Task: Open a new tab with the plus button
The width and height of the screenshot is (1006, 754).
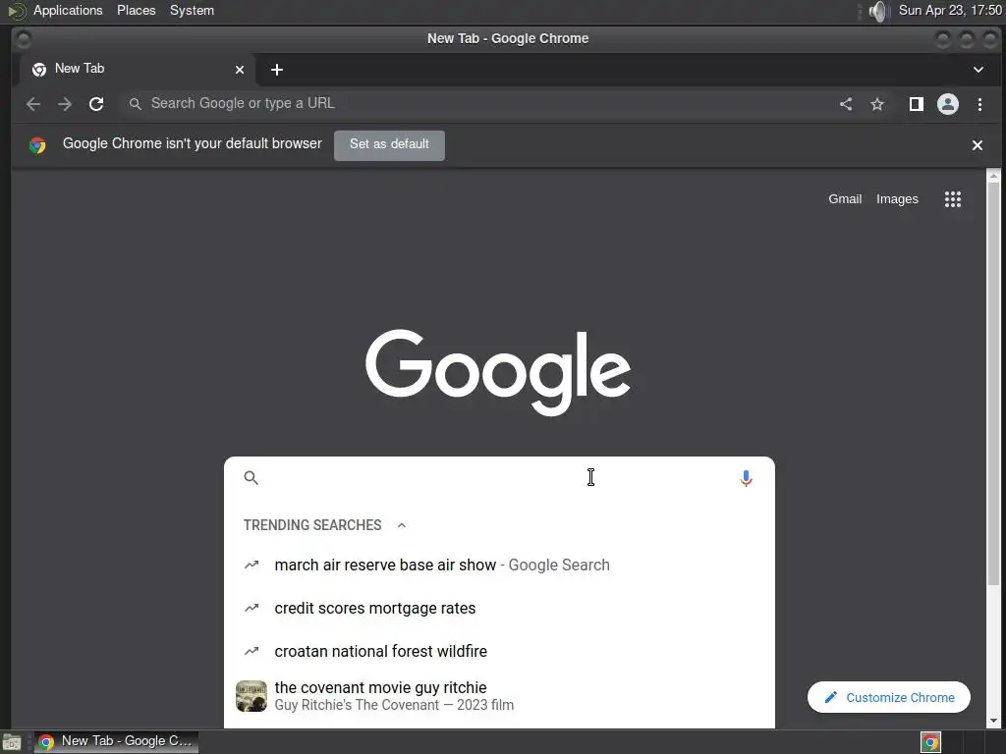Action: [x=276, y=70]
